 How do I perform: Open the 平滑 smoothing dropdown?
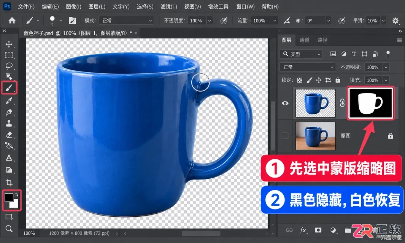[x=383, y=21]
